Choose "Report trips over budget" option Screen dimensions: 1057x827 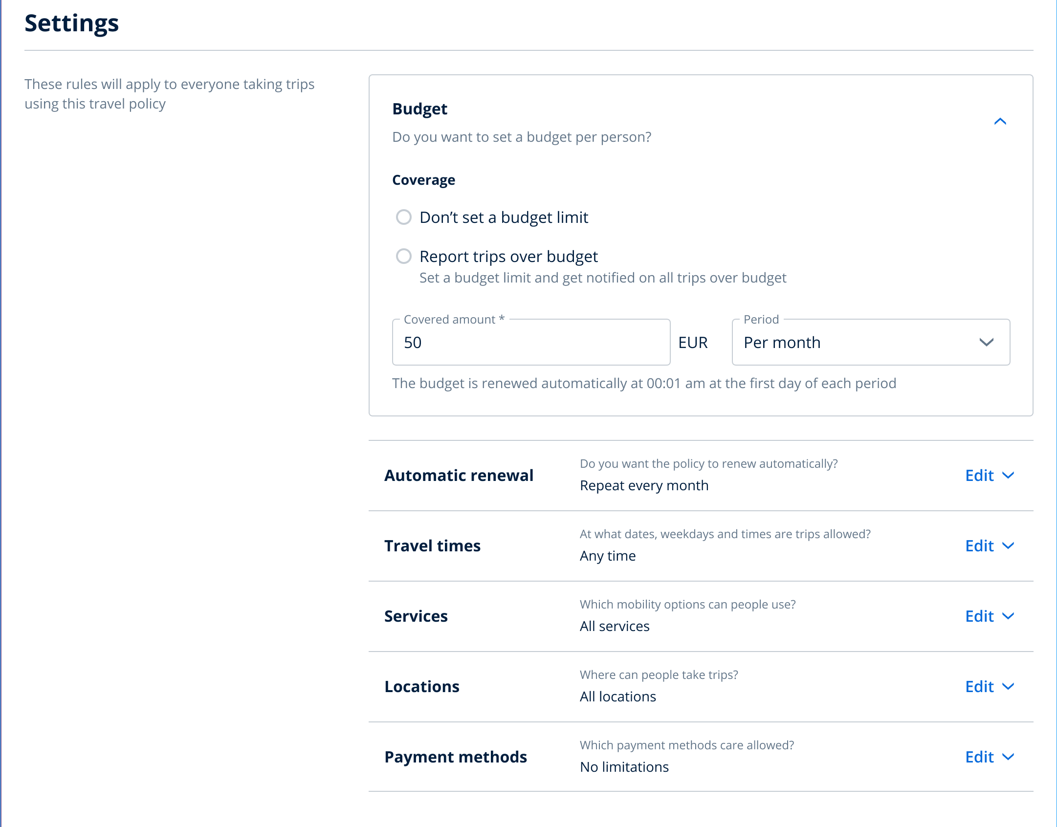(404, 257)
